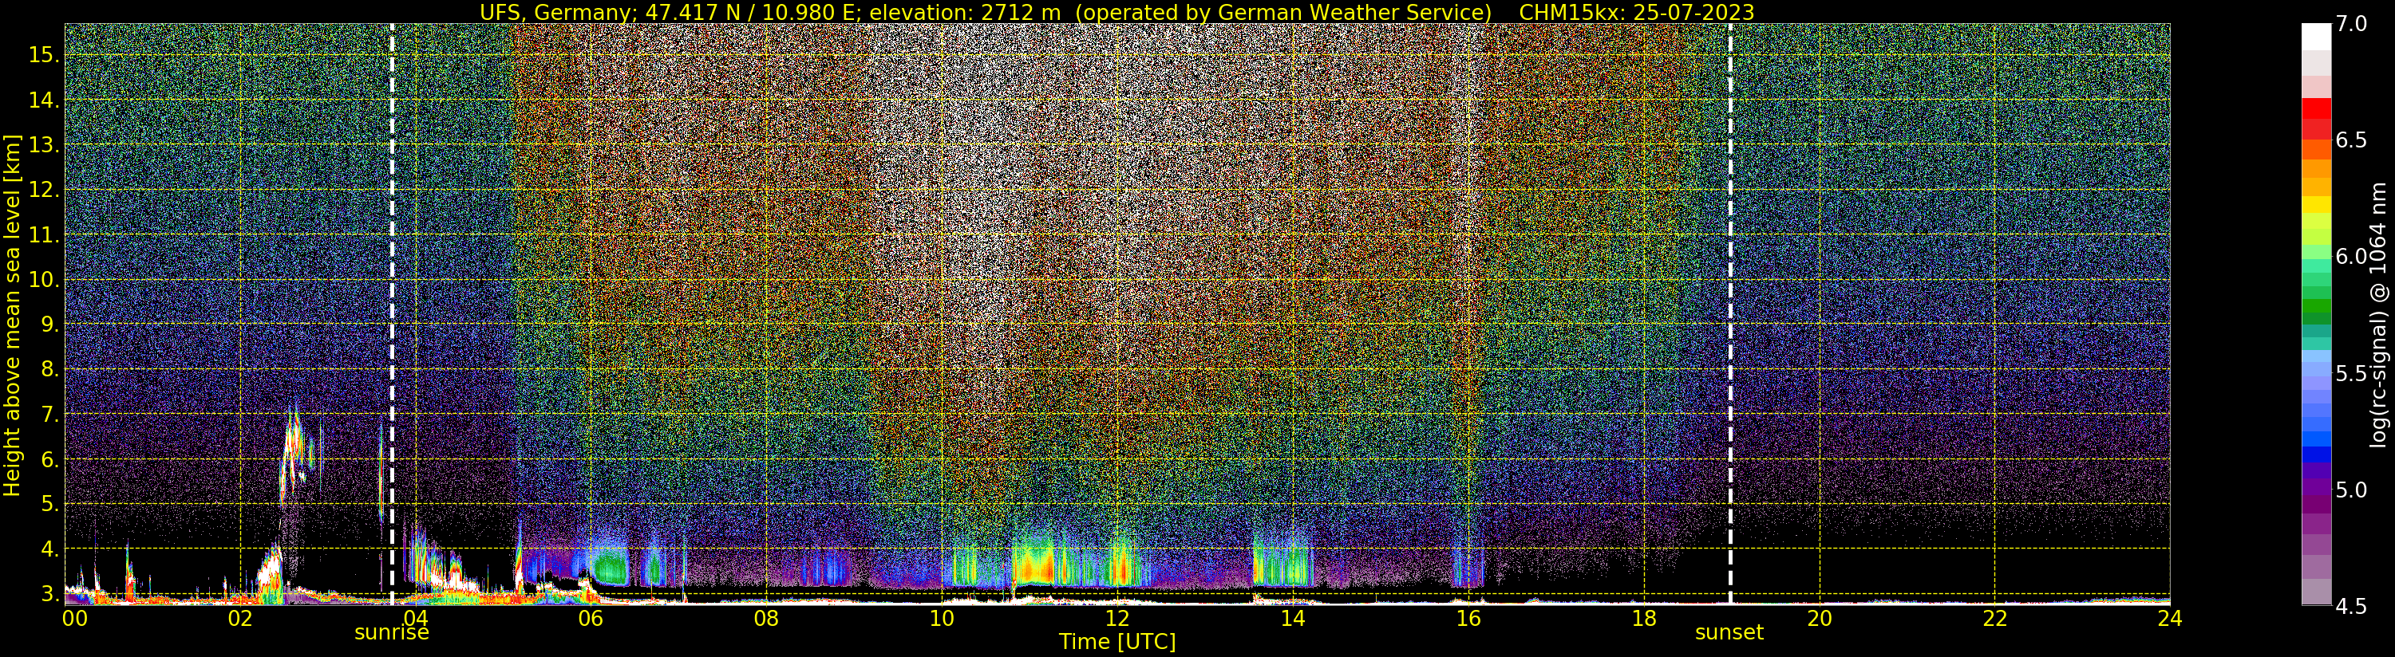Click the height axis tick '13.'

click(x=44, y=145)
